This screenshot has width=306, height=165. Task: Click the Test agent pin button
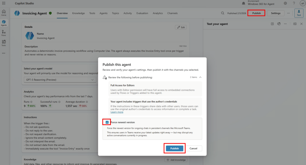pos(299,13)
